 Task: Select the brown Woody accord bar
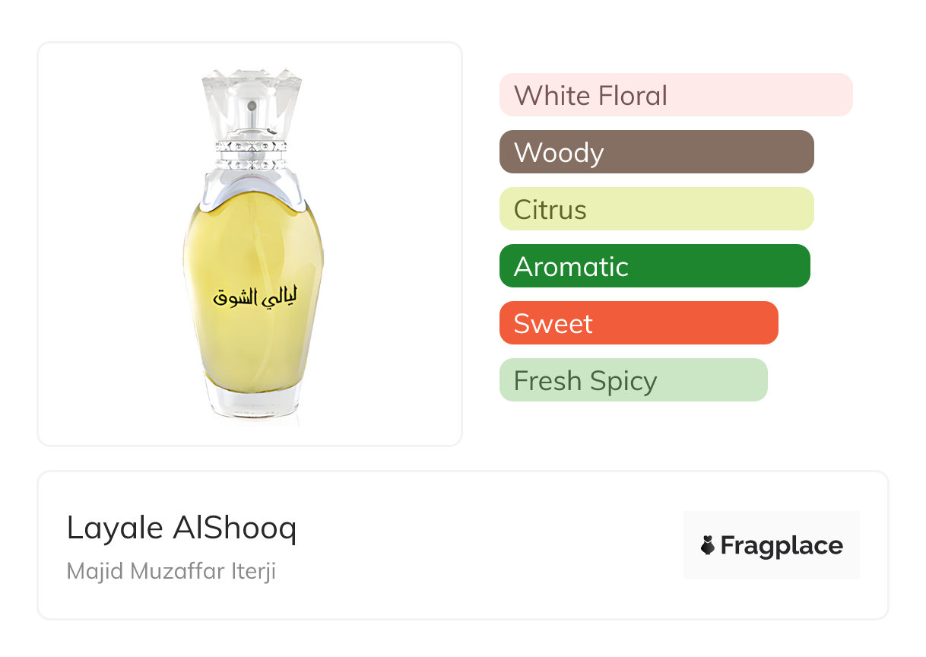[x=656, y=152]
